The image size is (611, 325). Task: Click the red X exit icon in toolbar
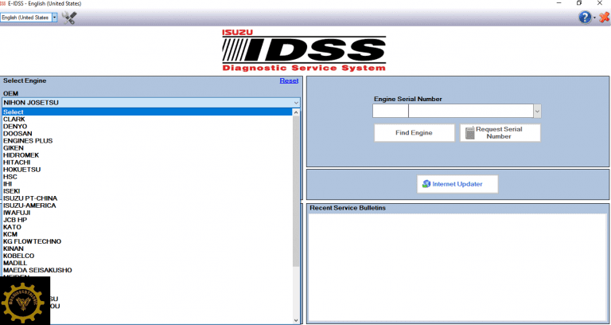click(605, 18)
